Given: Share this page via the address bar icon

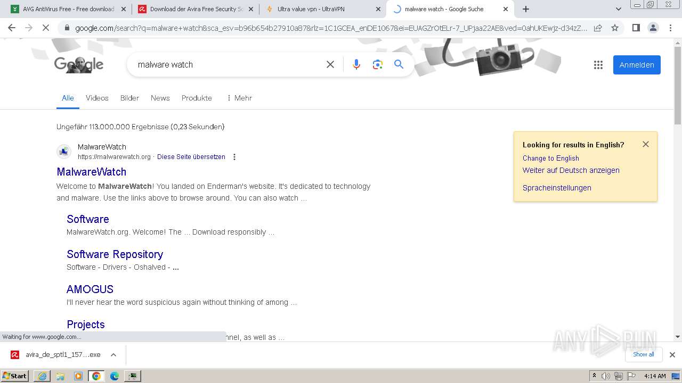Looking at the screenshot, I should (598, 28).
